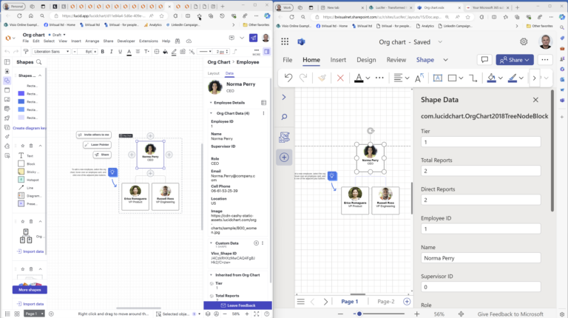Click the add shapes plus in Visio left rail
Image resolution: width=568 pixels, height=318 pixels.
(284, 158)
